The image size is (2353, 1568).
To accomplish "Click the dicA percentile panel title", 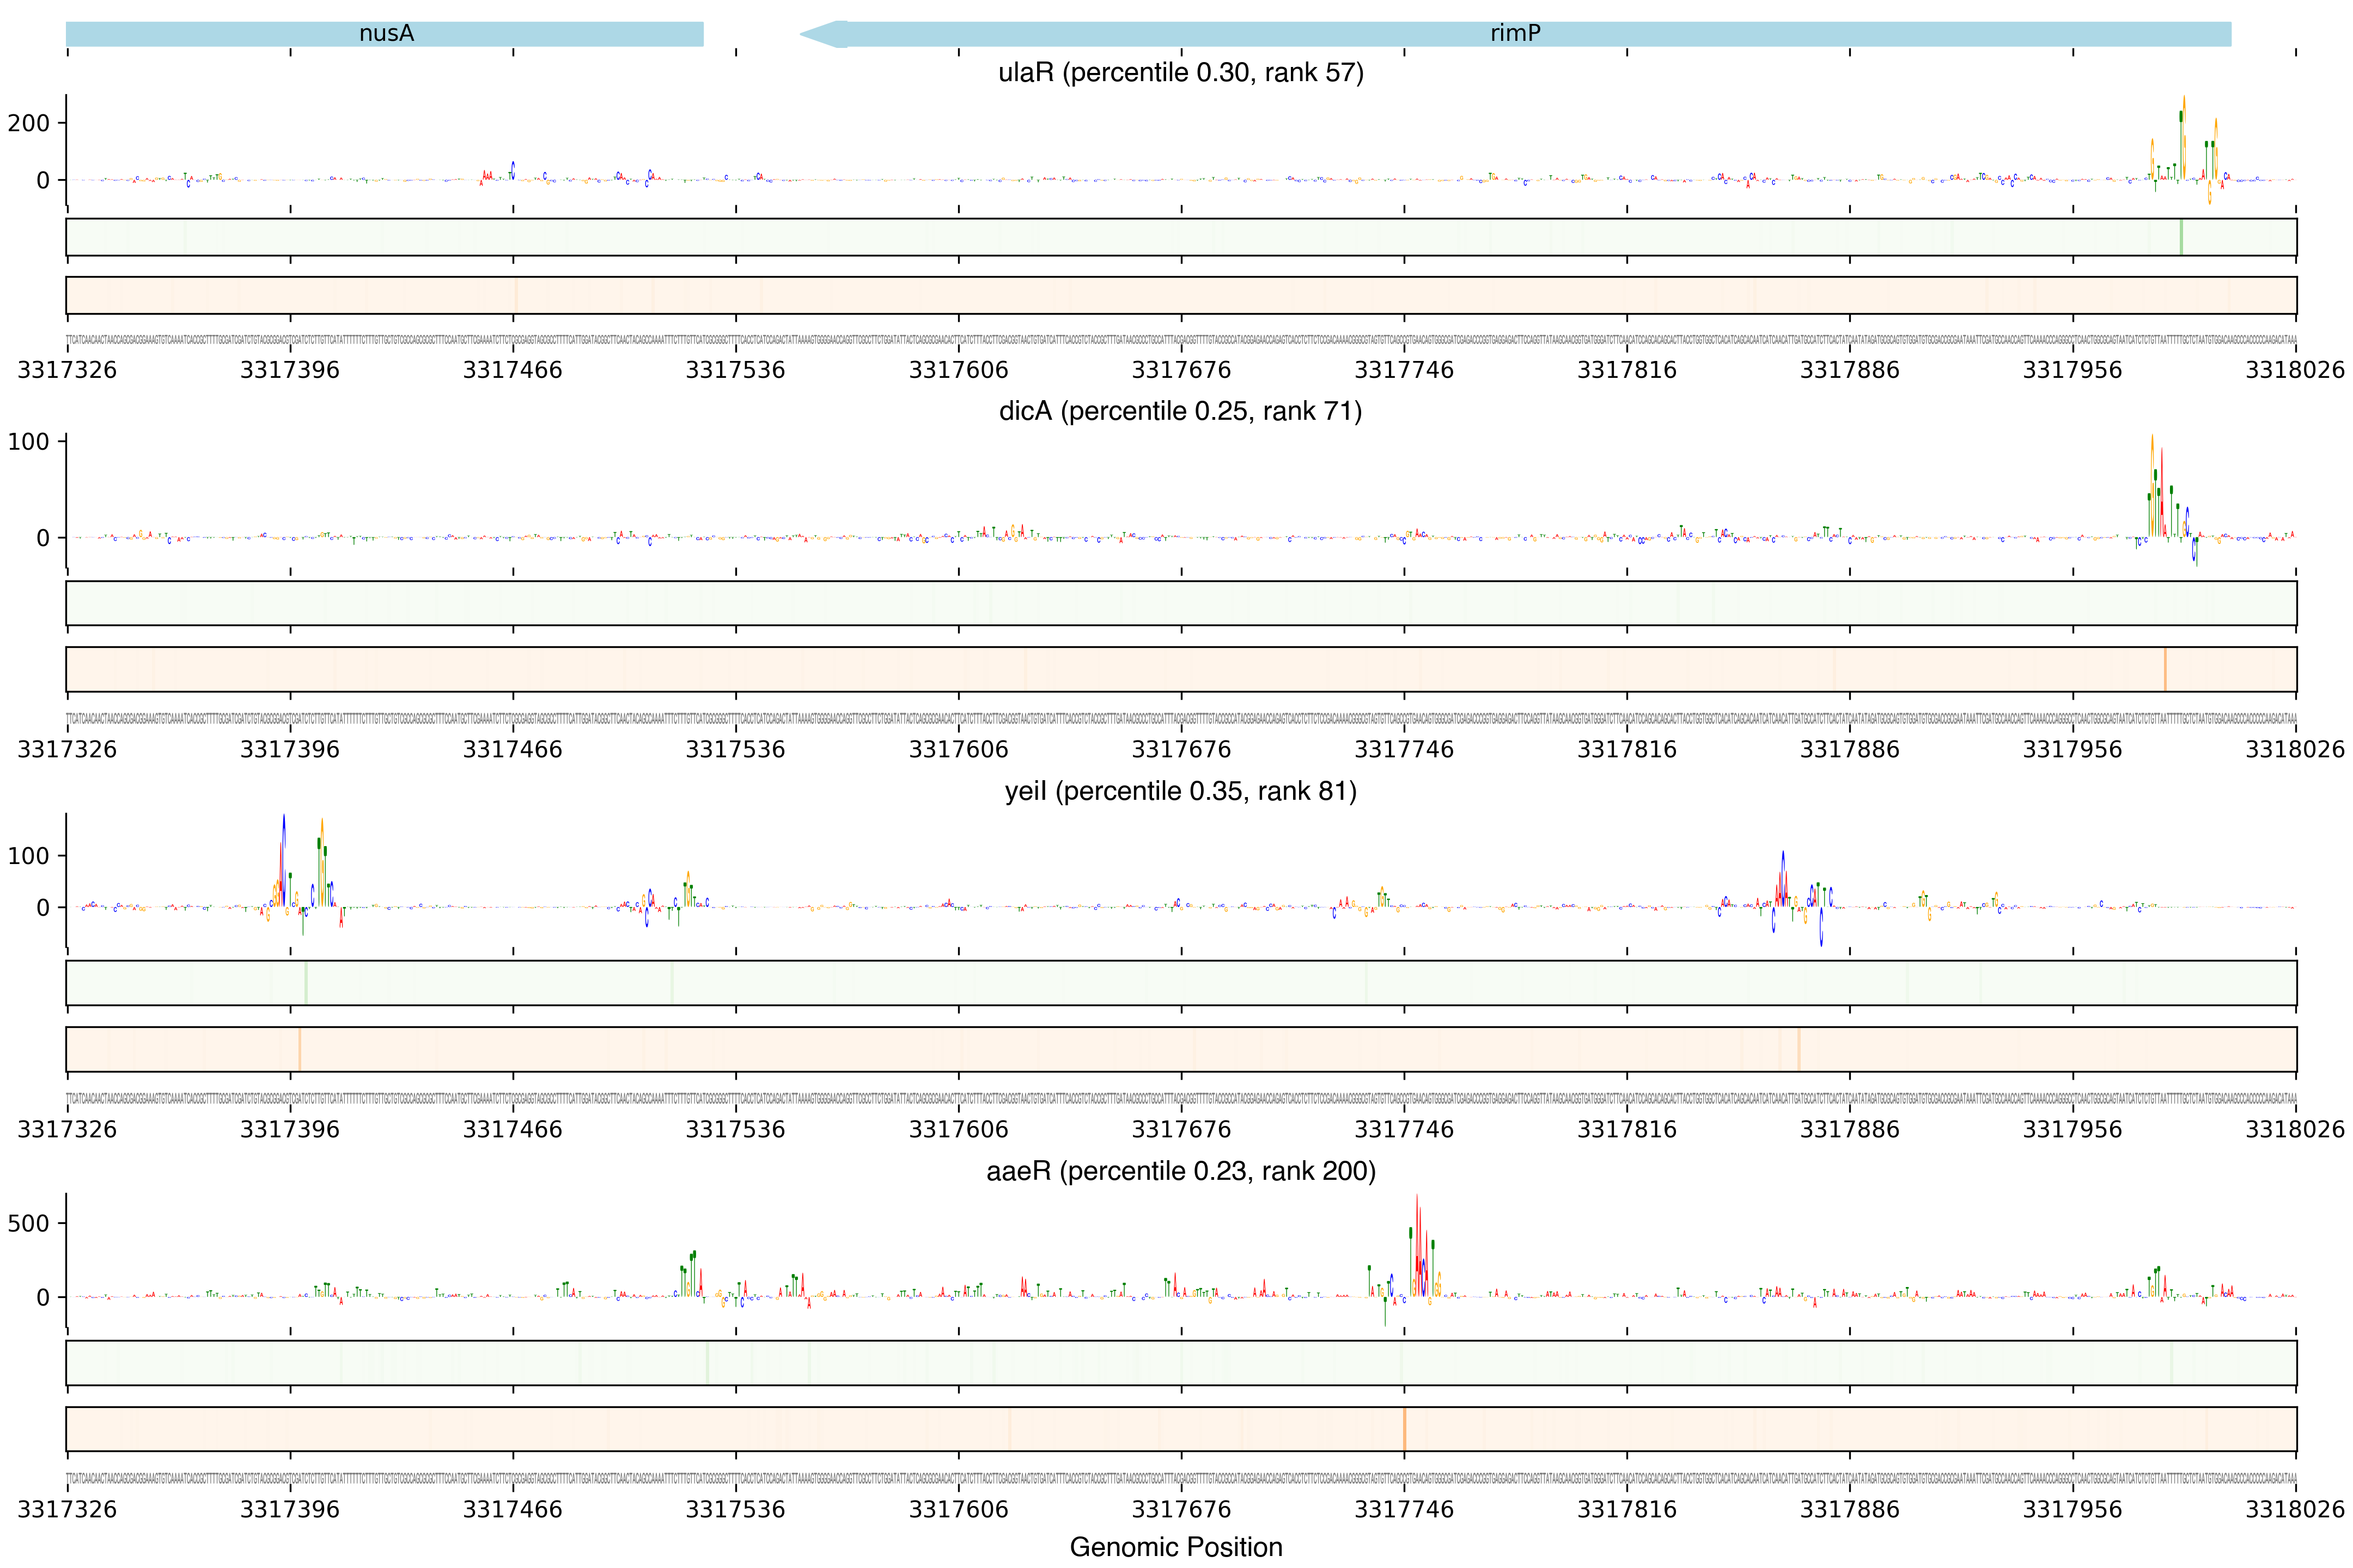I will click(x=1180, y=411).
